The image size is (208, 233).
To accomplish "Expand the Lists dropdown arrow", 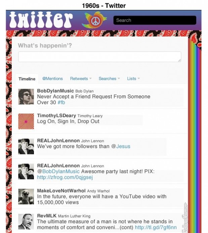I will tap(139, 79).
